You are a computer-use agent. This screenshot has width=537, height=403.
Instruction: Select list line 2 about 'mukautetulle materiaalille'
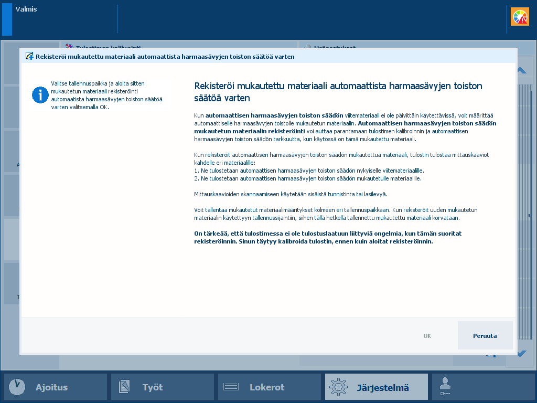coord(308,178)
